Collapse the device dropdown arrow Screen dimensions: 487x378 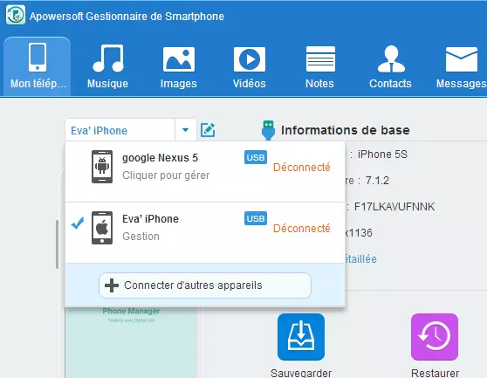click(185, 130)
